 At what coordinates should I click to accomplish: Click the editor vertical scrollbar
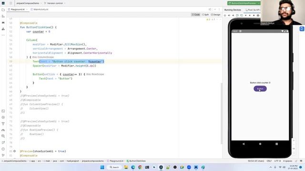tap(221, 114)
